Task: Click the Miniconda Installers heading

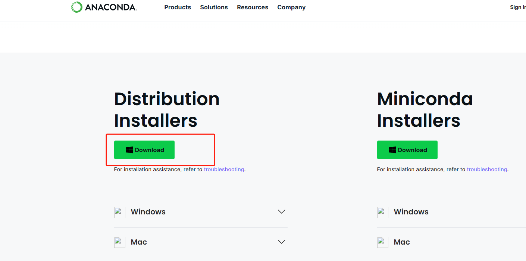Action: click(x=425, y=110)
